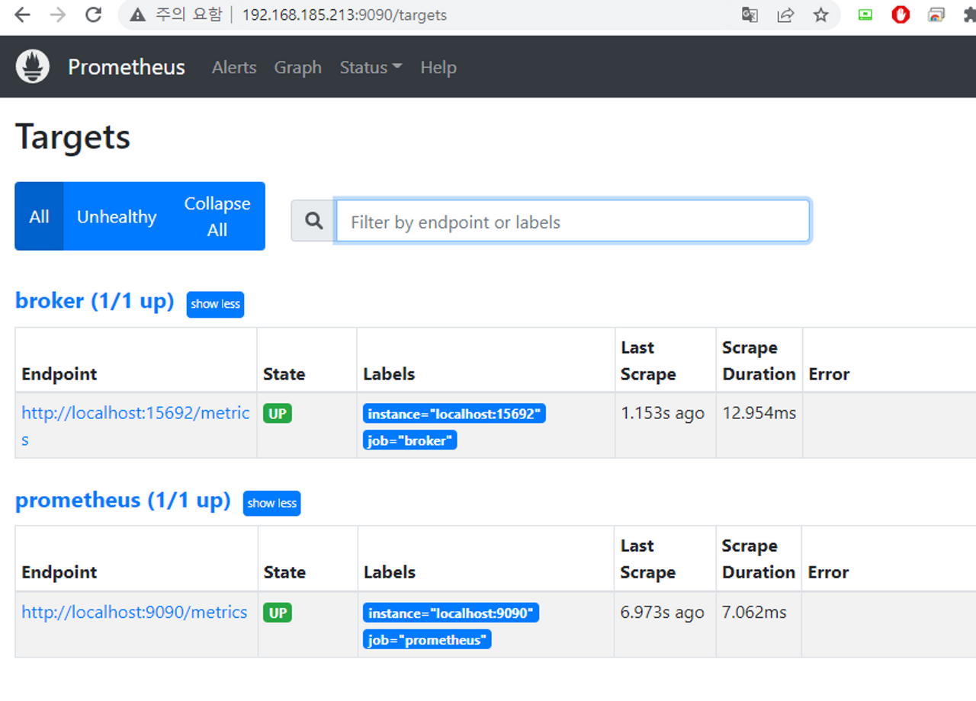Viewport: 976px width, 701px height.
Task: Click the 6.973s ago last scrape value
Action: pos(663,612)
